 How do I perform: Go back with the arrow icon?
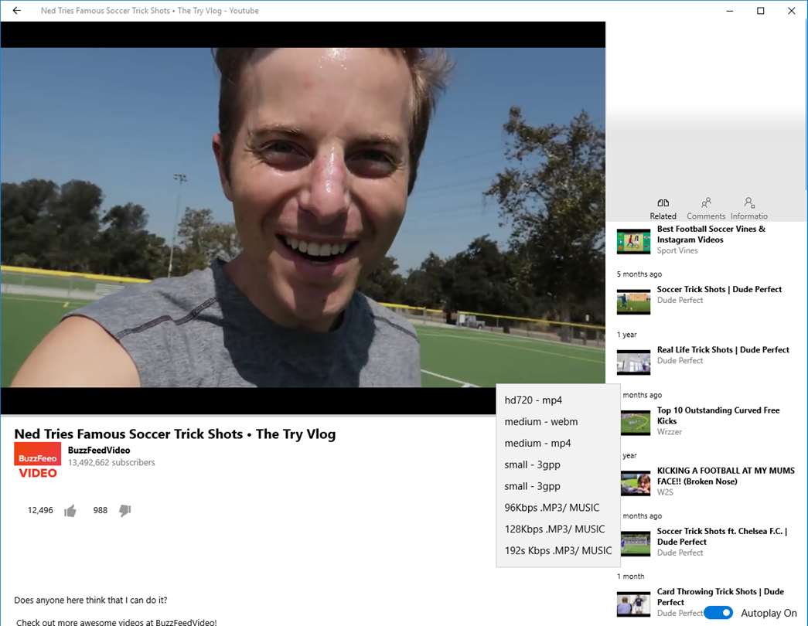(x=16, y=10)
